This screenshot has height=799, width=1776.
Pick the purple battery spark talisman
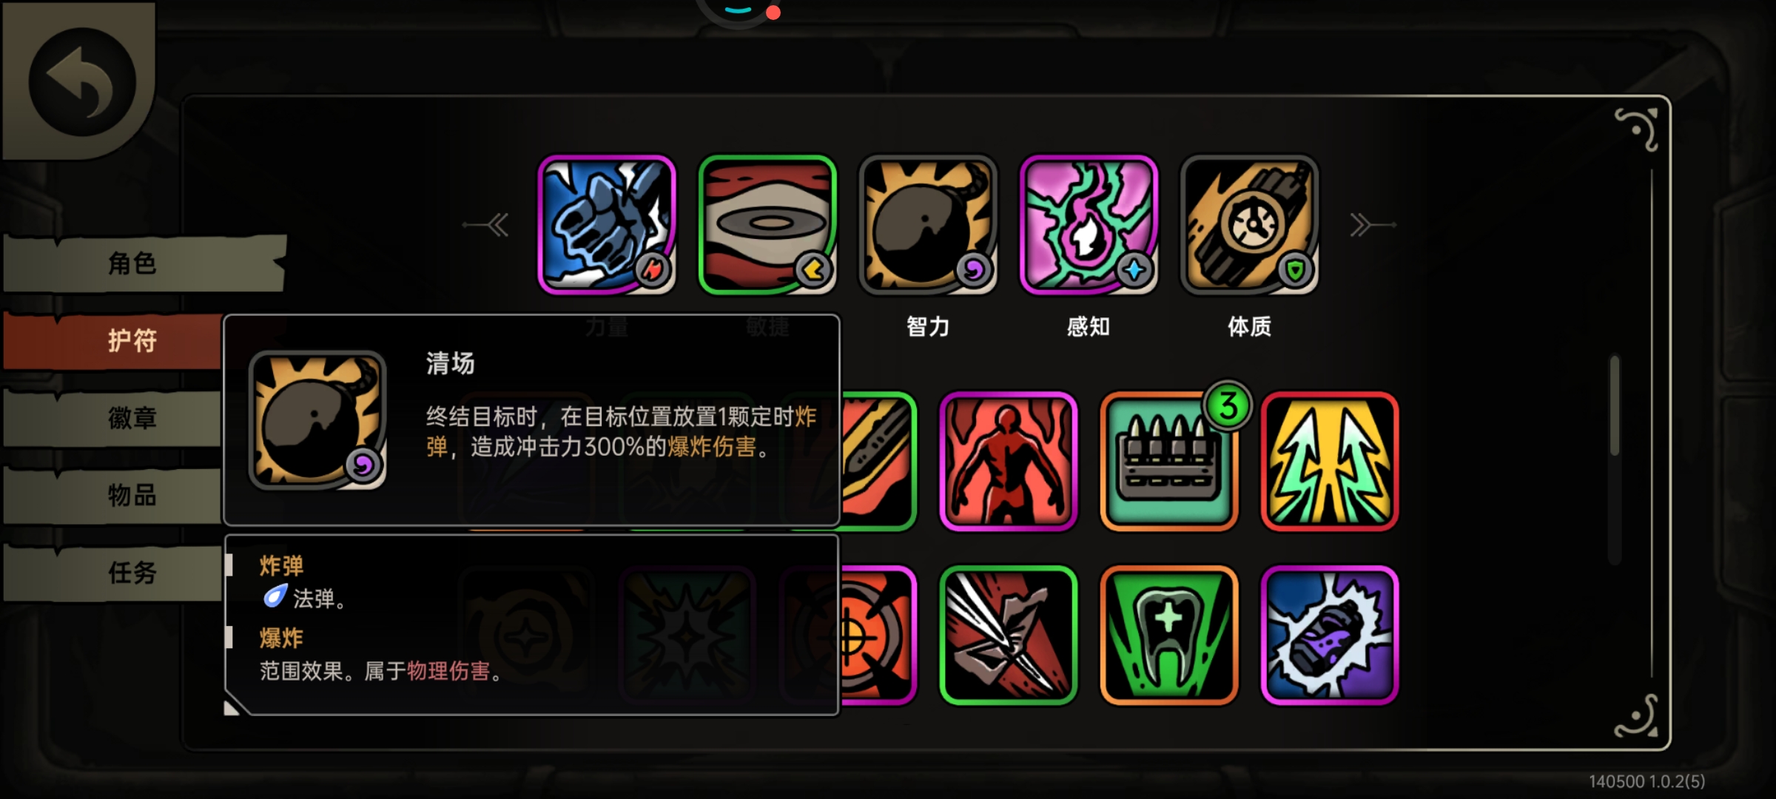tap(1330, 636)
